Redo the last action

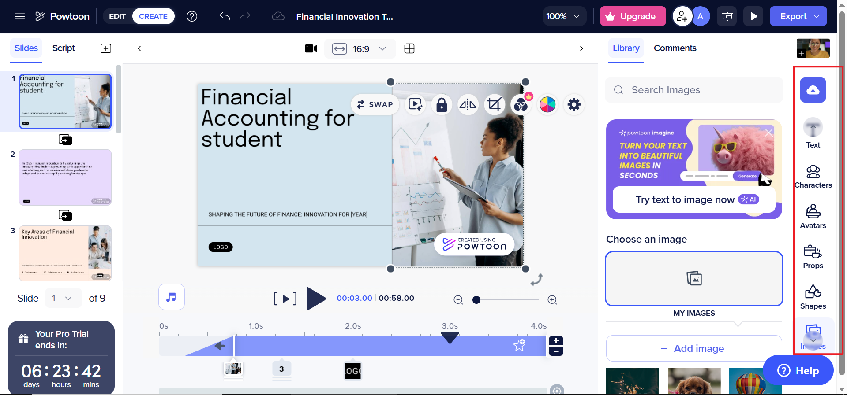[x=245, y=16]
